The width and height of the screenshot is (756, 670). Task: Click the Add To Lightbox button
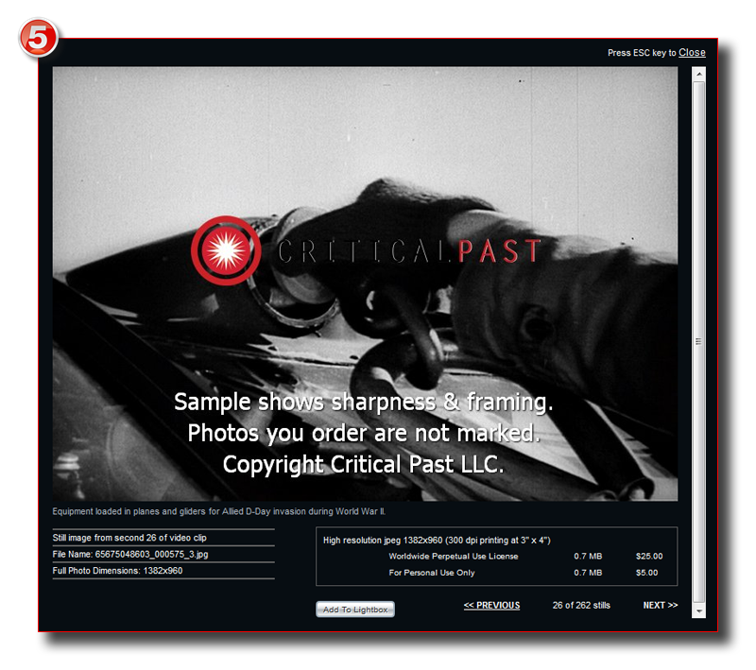pyautogui.click(x=355, y=610)
